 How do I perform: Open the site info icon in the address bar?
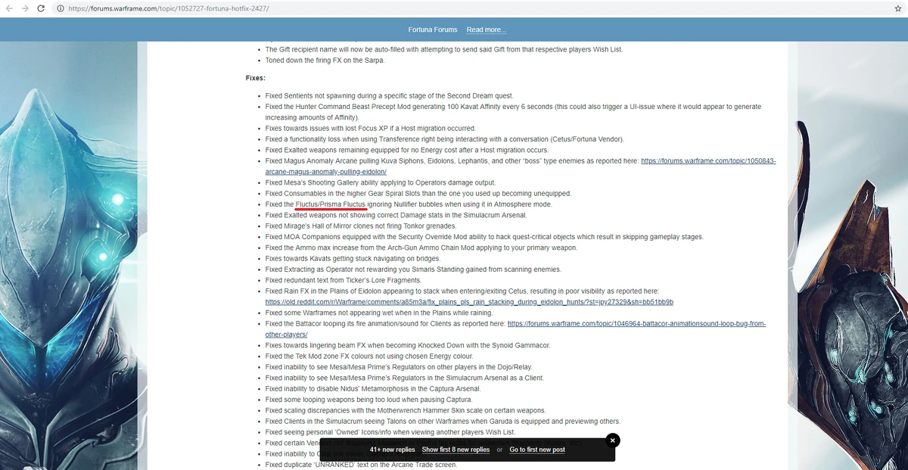(x=60, y=8)
